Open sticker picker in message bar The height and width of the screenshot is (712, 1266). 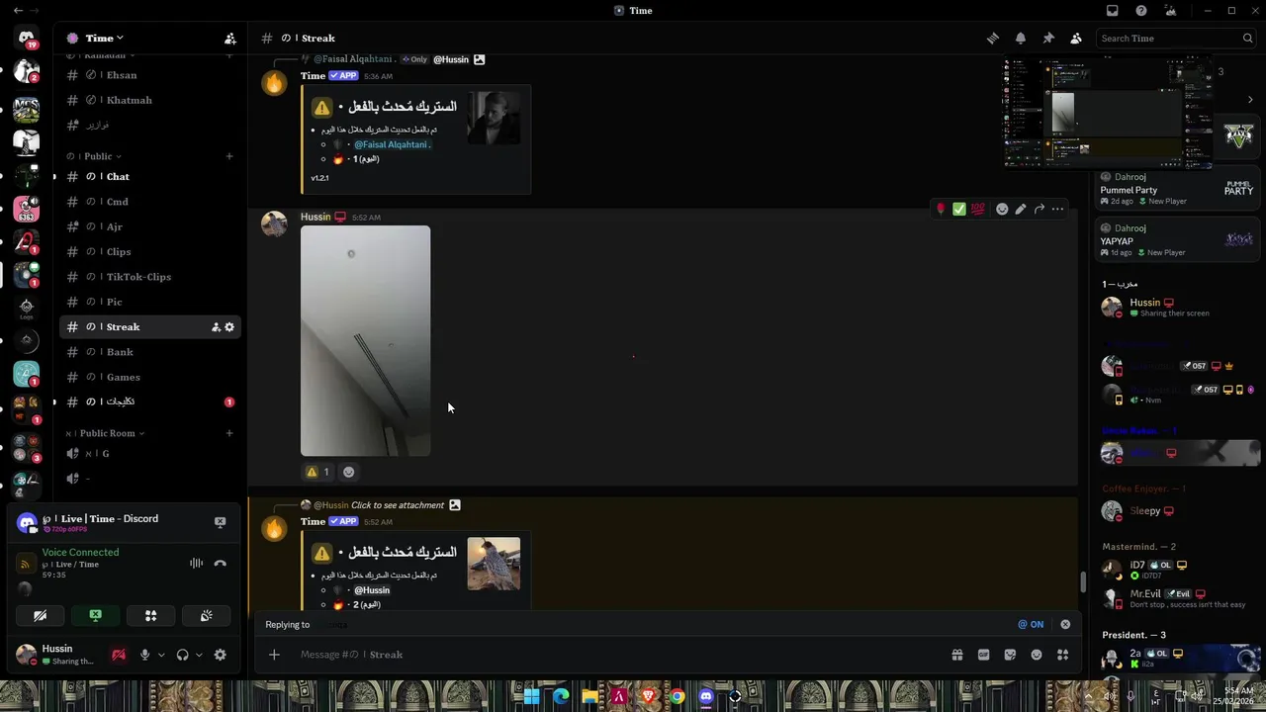click(x=1010, y=655)
